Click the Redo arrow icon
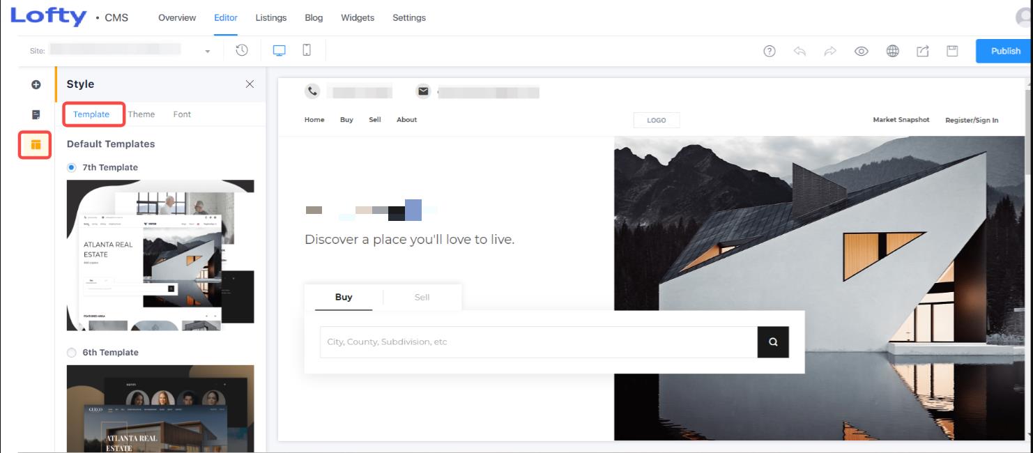The image size is (1033, 453). (830, 50)
